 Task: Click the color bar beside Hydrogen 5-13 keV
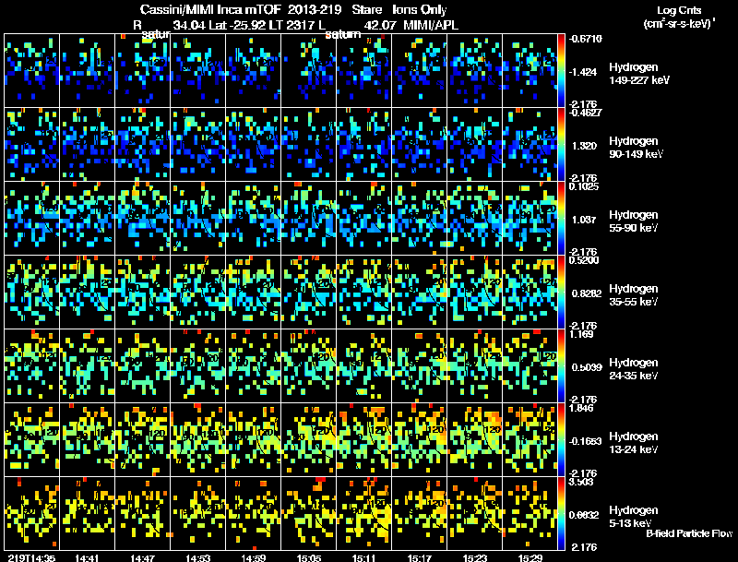coord(562,513)
